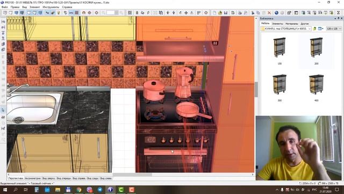
Task: Open the Элементы library tab
Action: [x=277, y=24]
